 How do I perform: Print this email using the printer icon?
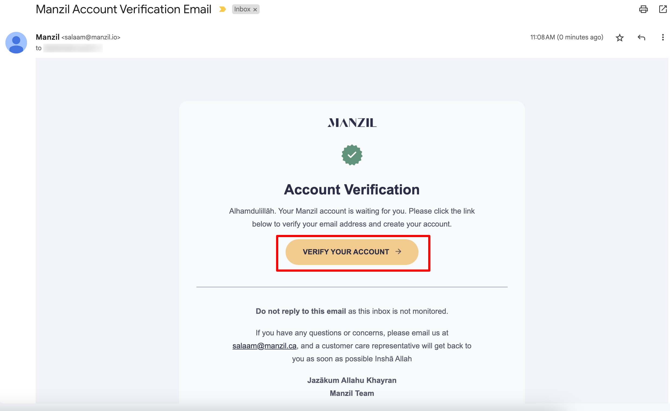pyautogui.click(x=643, y=9)
